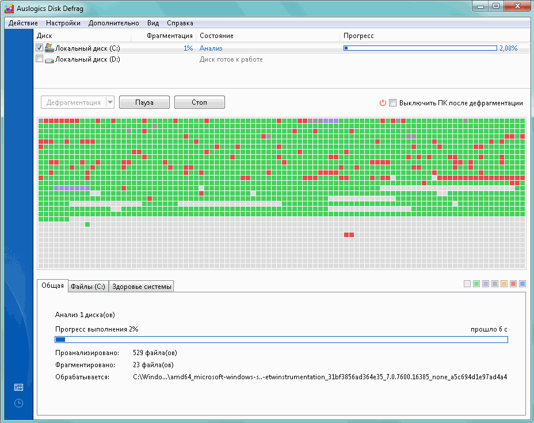Click the orange legend swatch
Viewport: 534px width, 423px height.
click(504, 284)
